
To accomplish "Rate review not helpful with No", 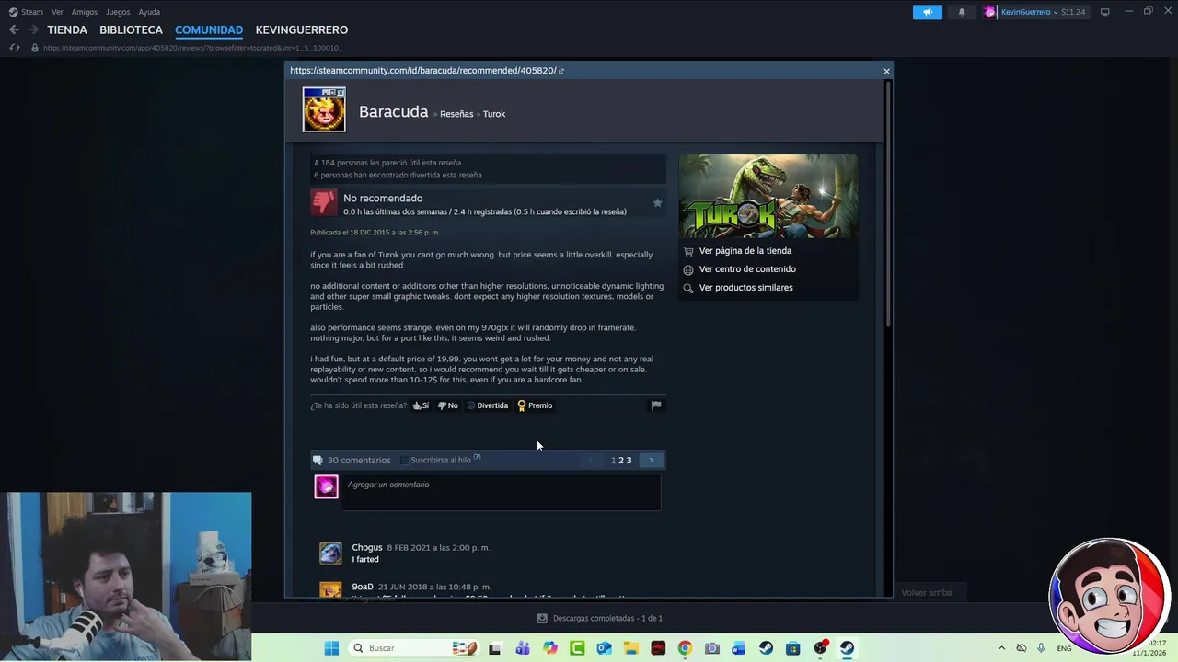I will pyautogui.click(x=448, y=405).
